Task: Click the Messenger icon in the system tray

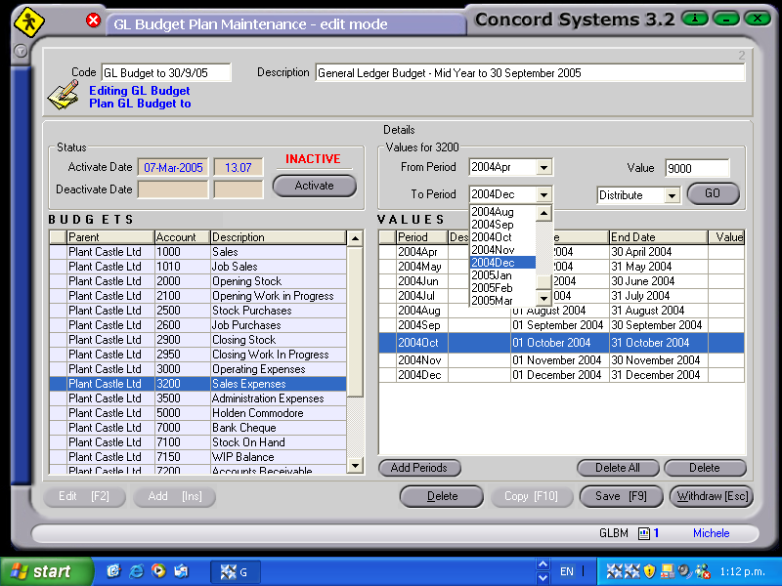Action: point(701,570)
